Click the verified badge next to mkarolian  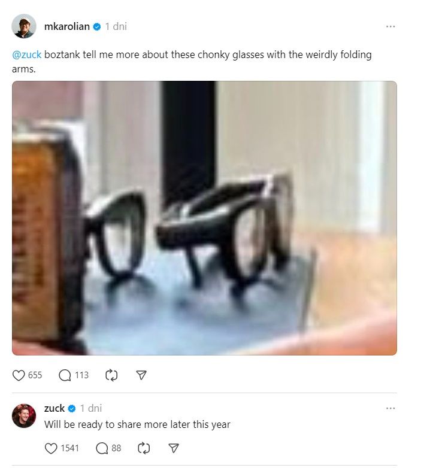click(x=97, y=27)
